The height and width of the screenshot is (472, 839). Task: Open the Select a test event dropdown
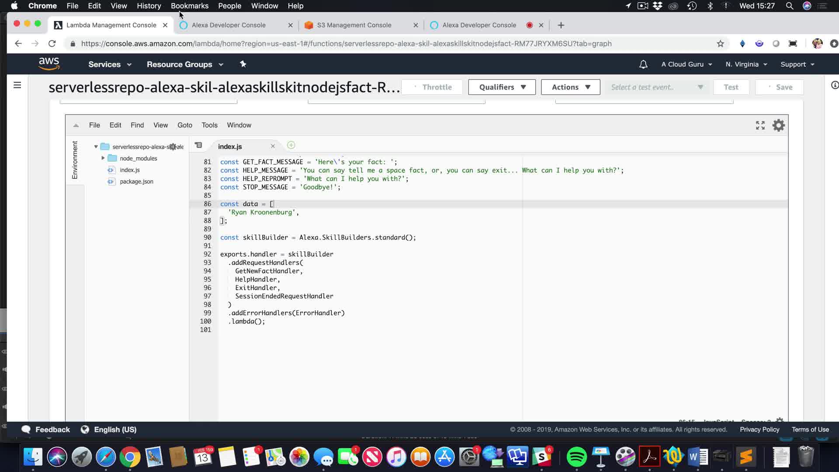[x=656, y=87]
